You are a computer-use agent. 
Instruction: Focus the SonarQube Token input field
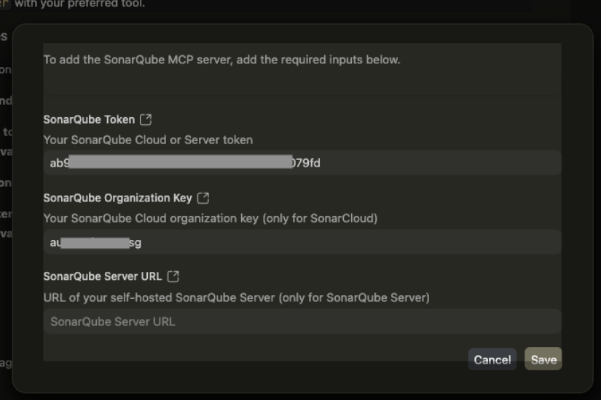click(437, 163)
